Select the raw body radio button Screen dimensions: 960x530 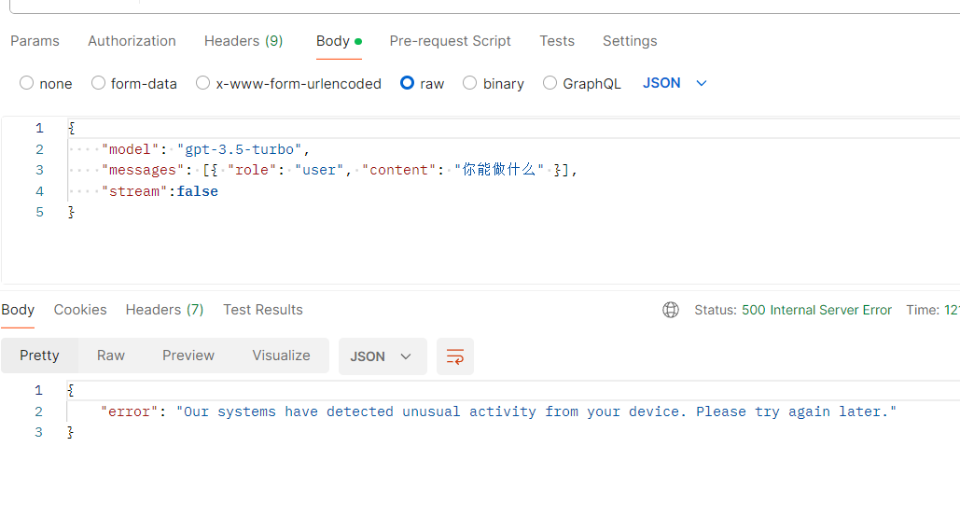(407, 83)
